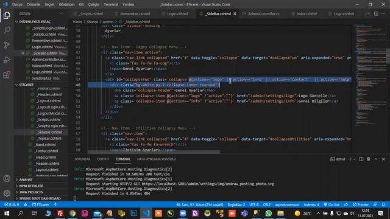Open more editor actions ellipsis
The height and width of the screenshot is (219, 390).
383,13
